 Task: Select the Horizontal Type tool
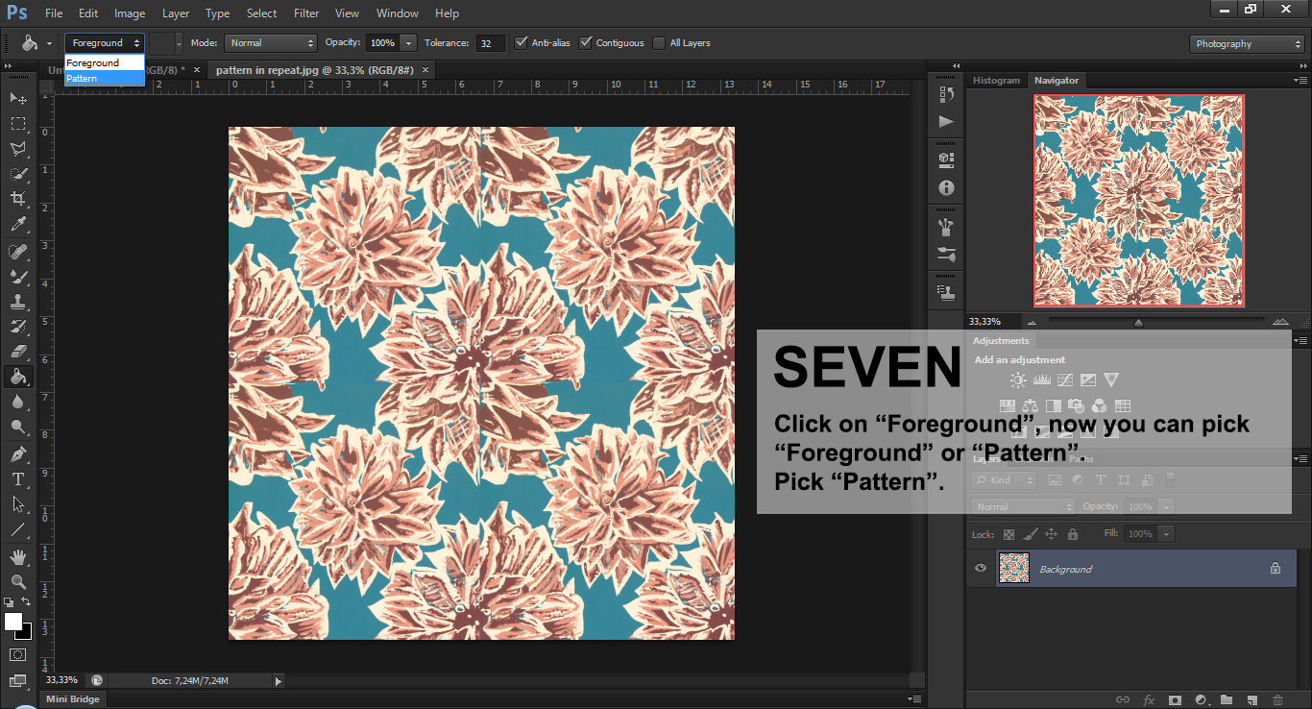click(x=18, y=478)
